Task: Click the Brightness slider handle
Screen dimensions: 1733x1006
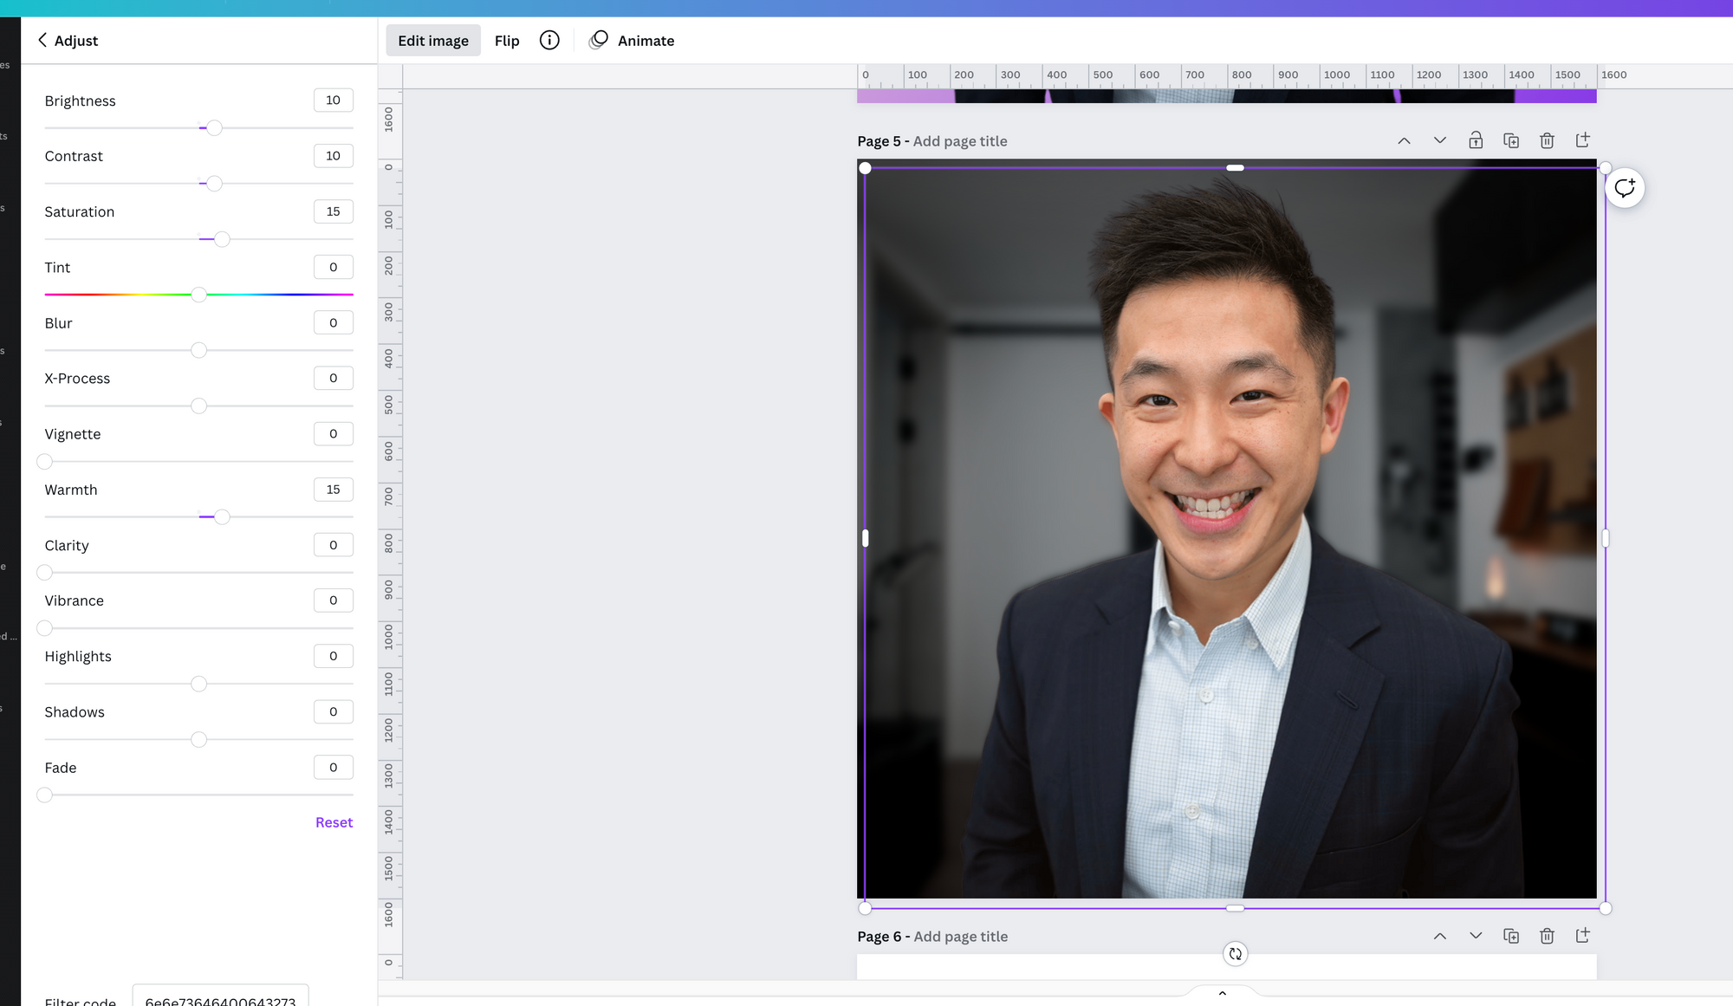Action: pyautogui.click(x=214, y=128)
